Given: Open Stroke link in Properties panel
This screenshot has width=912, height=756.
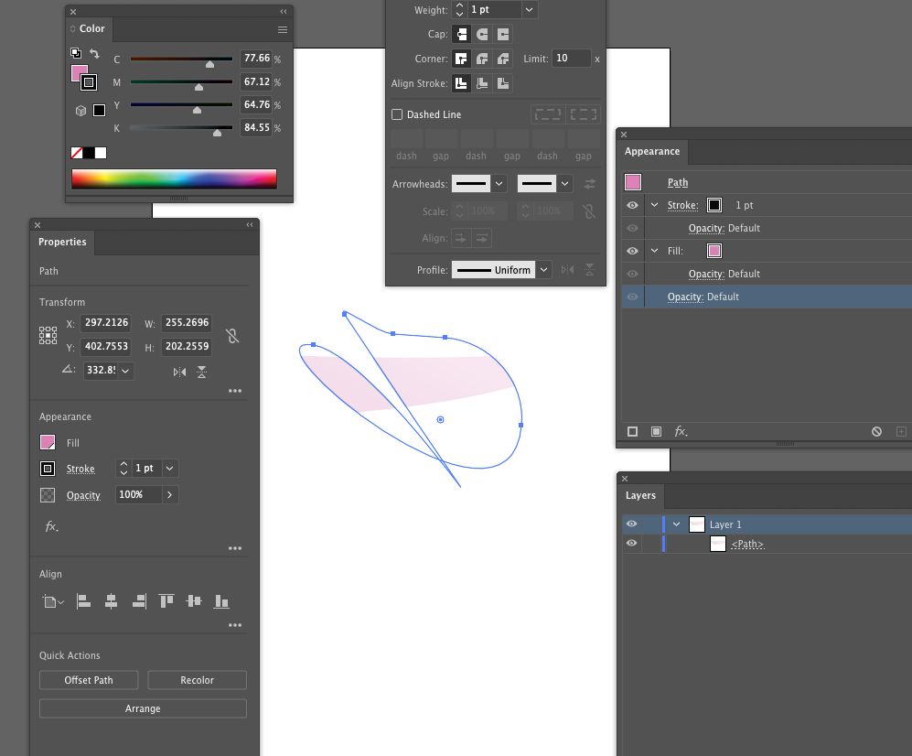Looking at the screenshot, I should [x=80, y=469].
